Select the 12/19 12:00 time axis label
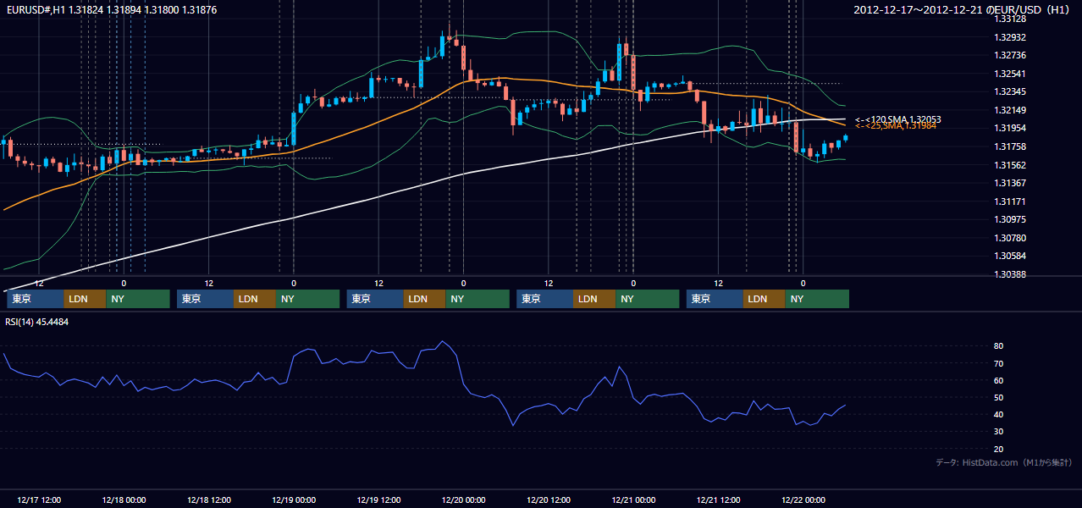This screenshot has width=1082, height=508. pos(378,500)
